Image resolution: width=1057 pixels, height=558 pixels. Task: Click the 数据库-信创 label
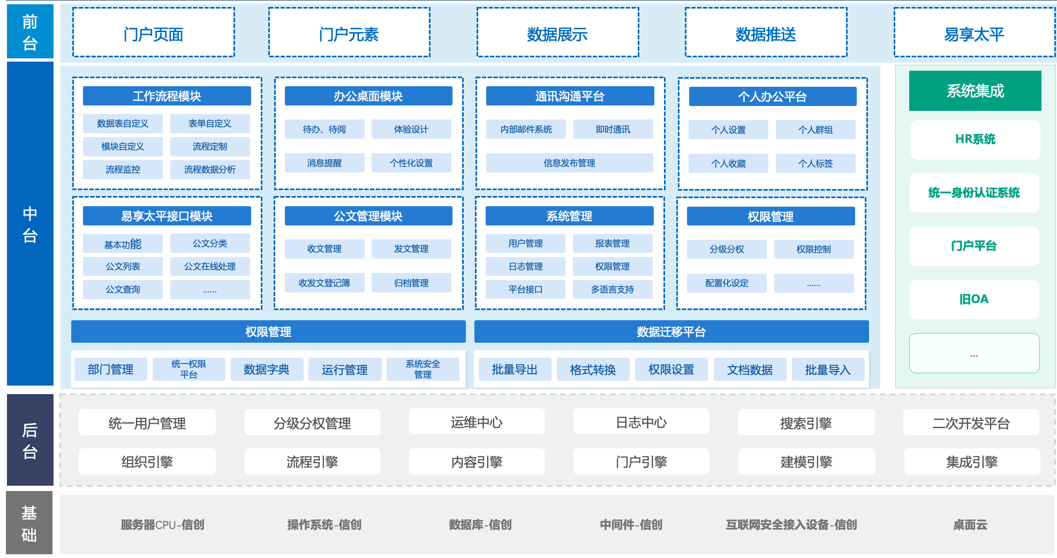coord(480,525)
